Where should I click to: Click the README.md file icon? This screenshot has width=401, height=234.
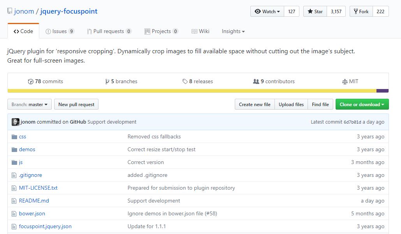14,201
